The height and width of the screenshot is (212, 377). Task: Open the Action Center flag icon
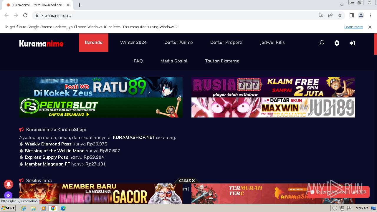tap(349, 208)
